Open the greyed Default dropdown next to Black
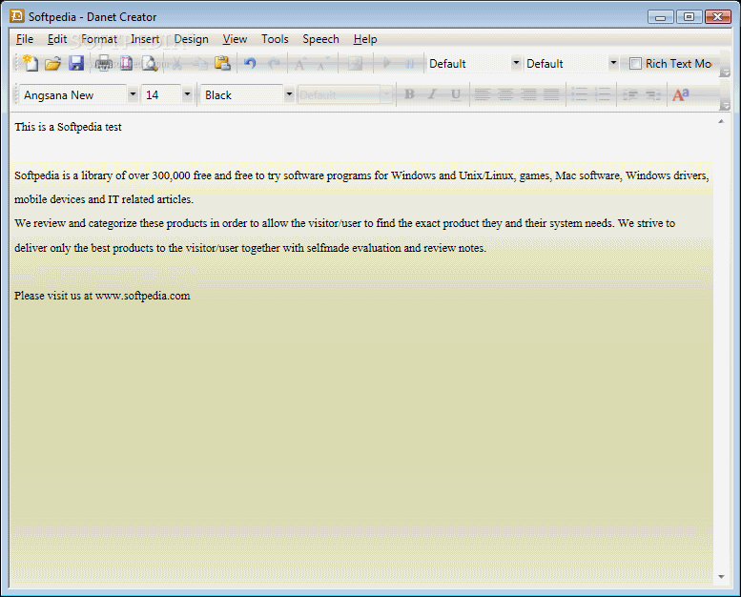 (387, 94)
